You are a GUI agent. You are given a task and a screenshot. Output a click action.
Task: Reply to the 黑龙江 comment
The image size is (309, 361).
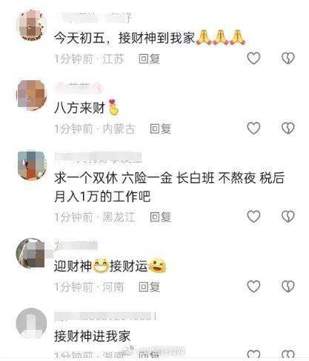160,217
